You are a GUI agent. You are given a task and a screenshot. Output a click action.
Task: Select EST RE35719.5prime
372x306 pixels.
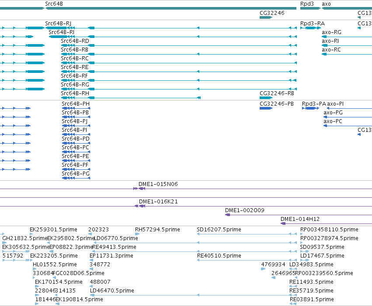312,291
